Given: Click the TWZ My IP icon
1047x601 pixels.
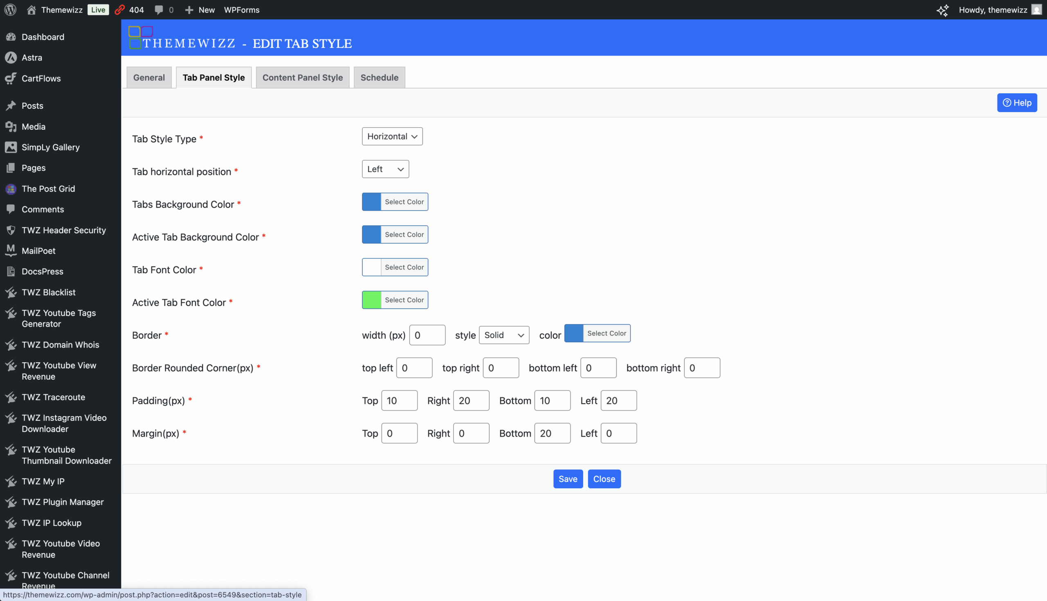Looking at the screenshot, I should 11,481.
